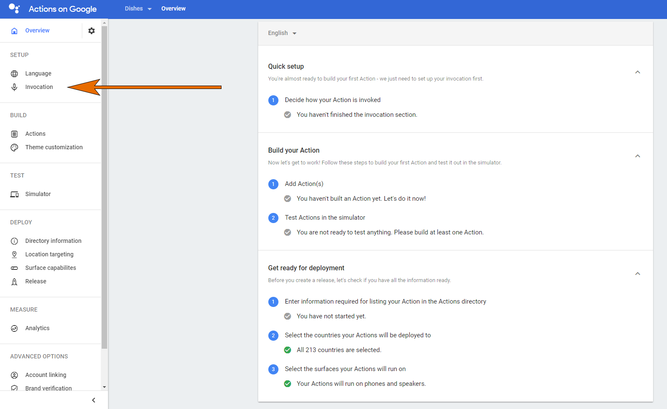This screenshot has height=409, width=667.
Task: Collapse the left sidebar with arrow
Action: (x=94, y=400)
